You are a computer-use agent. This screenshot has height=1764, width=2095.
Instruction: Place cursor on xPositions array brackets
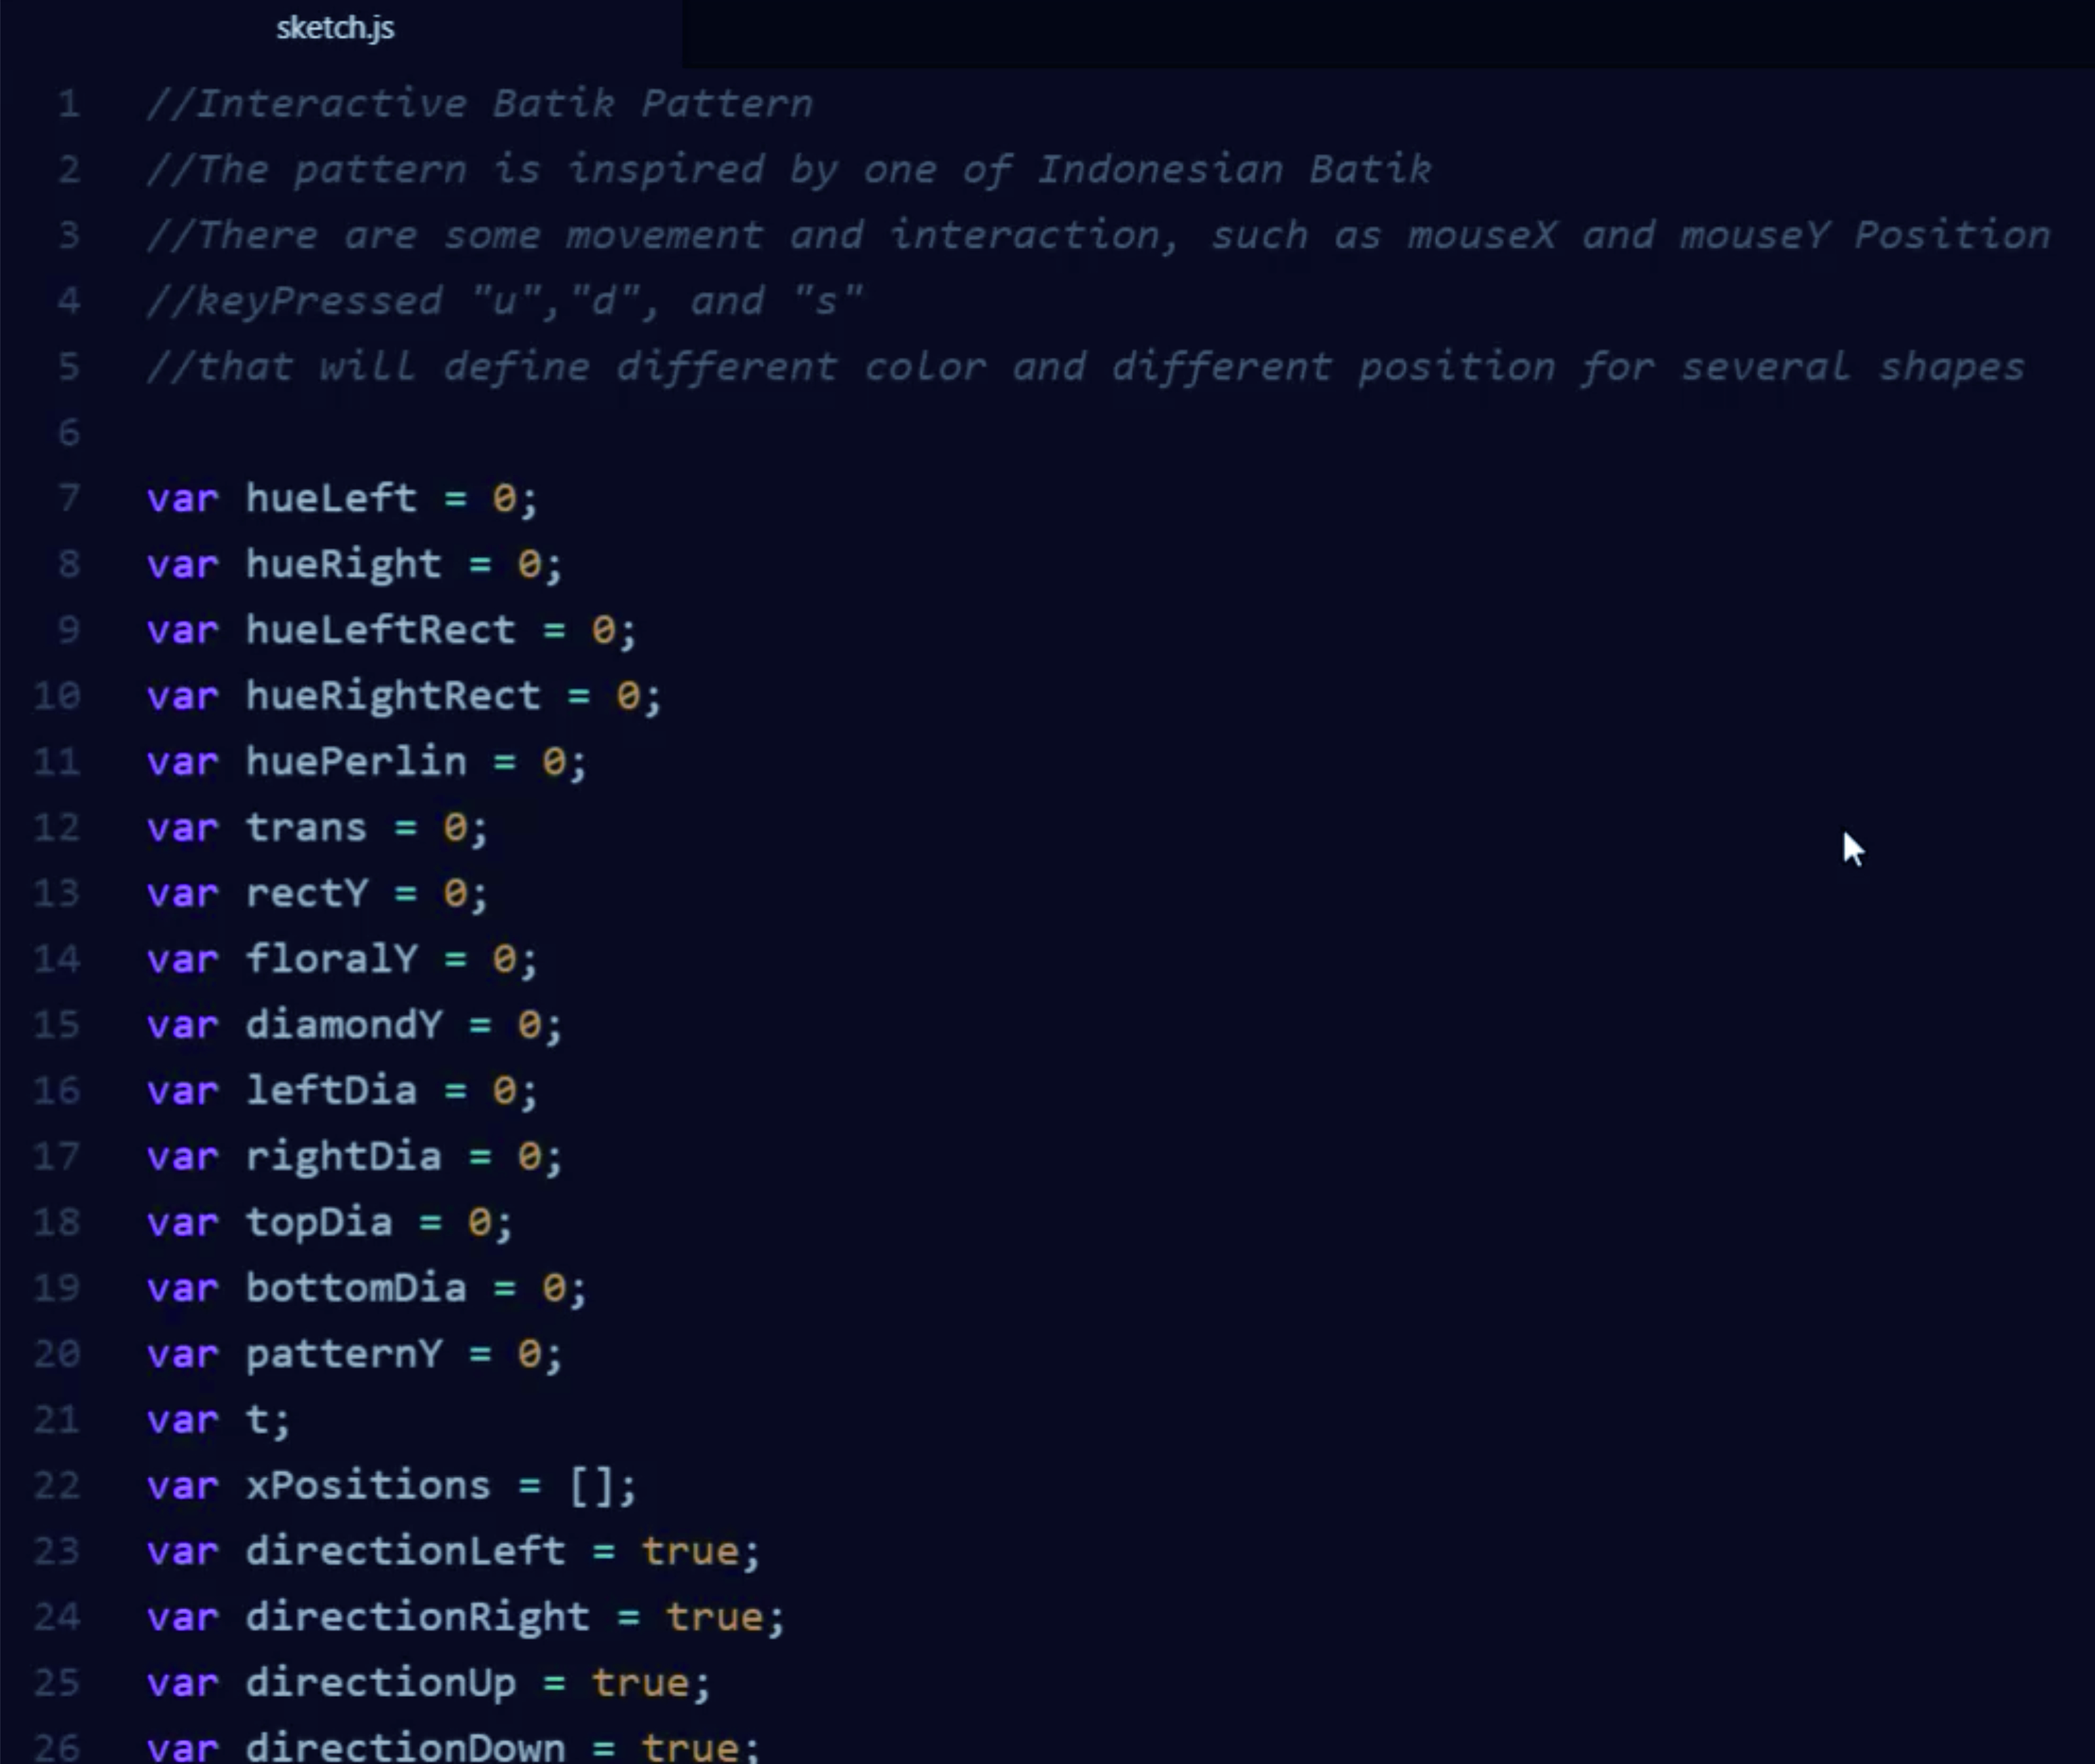point(590,1486)
